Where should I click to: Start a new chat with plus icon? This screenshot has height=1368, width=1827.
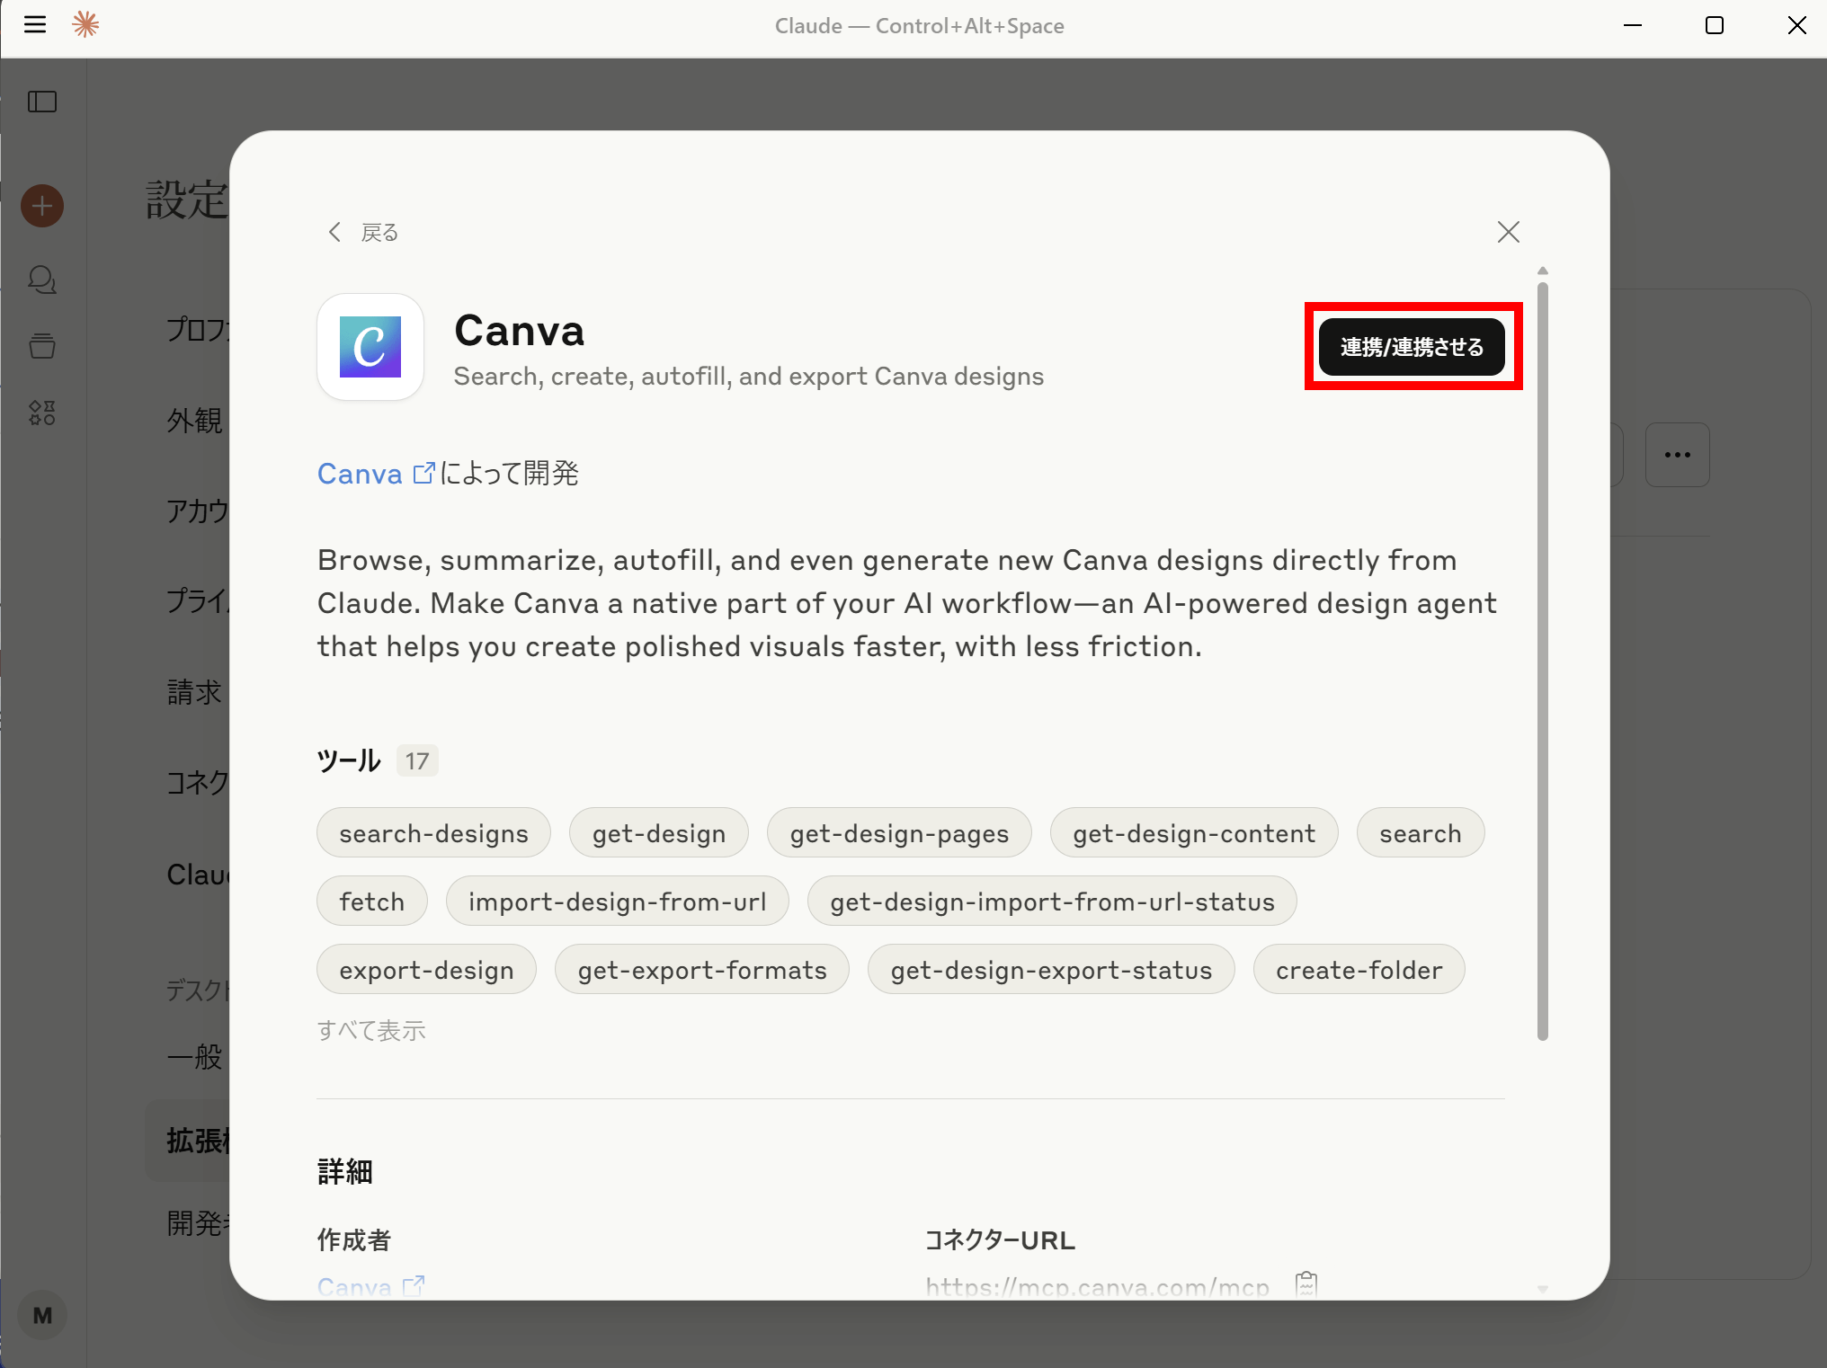click(x=42, y=206)
